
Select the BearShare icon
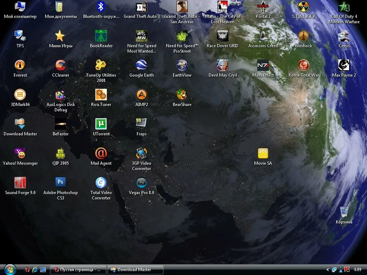(182, 95)
